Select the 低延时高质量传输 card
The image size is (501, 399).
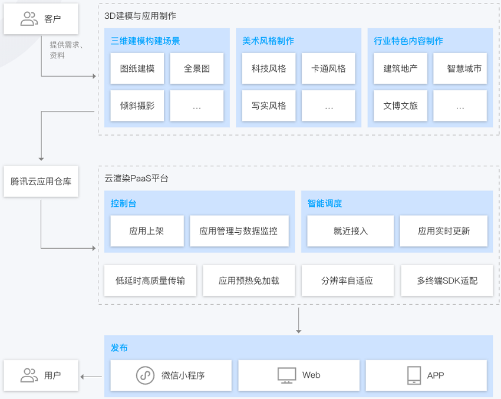[x=150, y=281]
